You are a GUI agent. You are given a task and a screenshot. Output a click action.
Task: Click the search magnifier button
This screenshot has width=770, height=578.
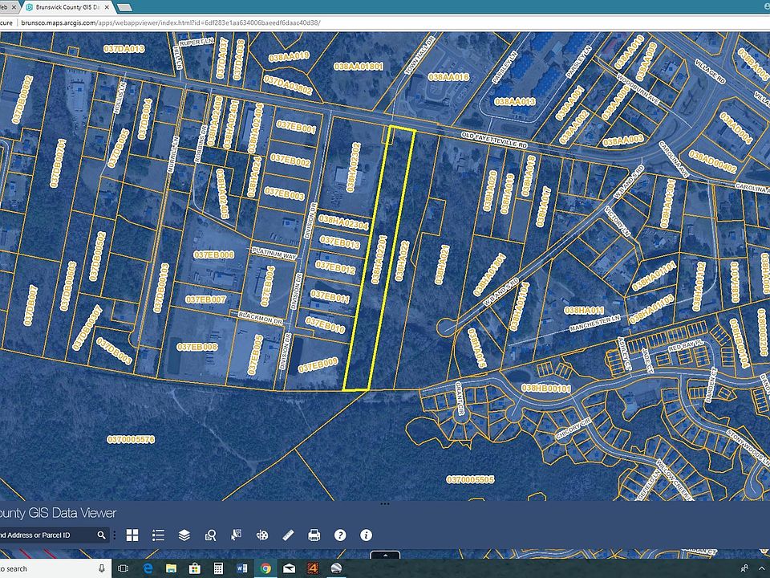coord(101,535)
